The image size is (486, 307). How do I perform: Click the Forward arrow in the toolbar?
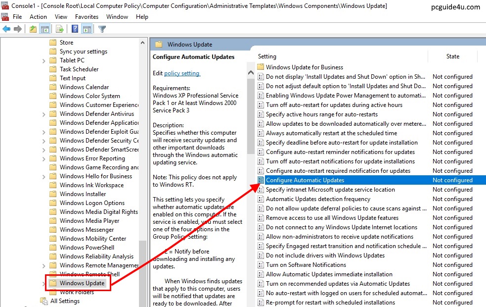tap(18, 29)
